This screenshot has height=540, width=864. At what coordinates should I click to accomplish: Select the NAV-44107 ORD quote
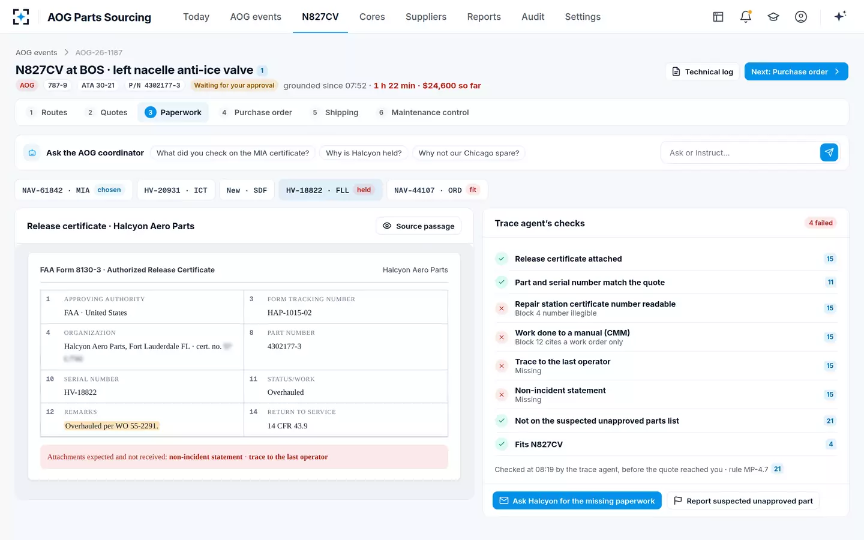pos(437,190)
